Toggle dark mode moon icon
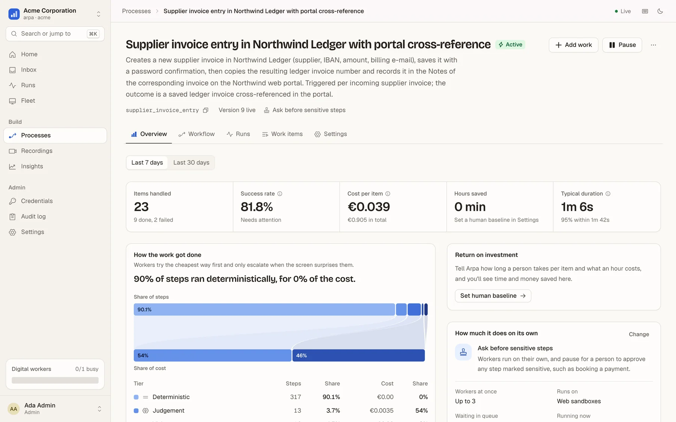Image resolution: width=676 pixels, height=422 pixels. click(660, 11)
